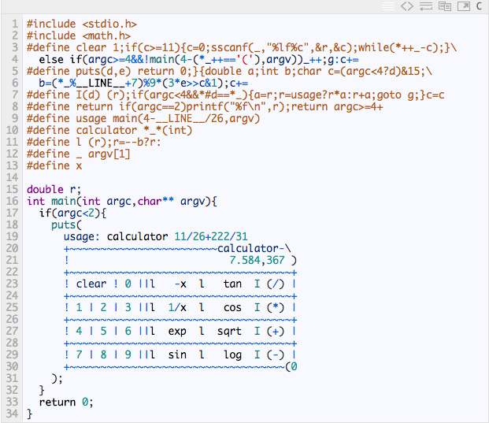Click the #include <math.h> text
This screenshot has width=489, height=423.
point(79,36)
